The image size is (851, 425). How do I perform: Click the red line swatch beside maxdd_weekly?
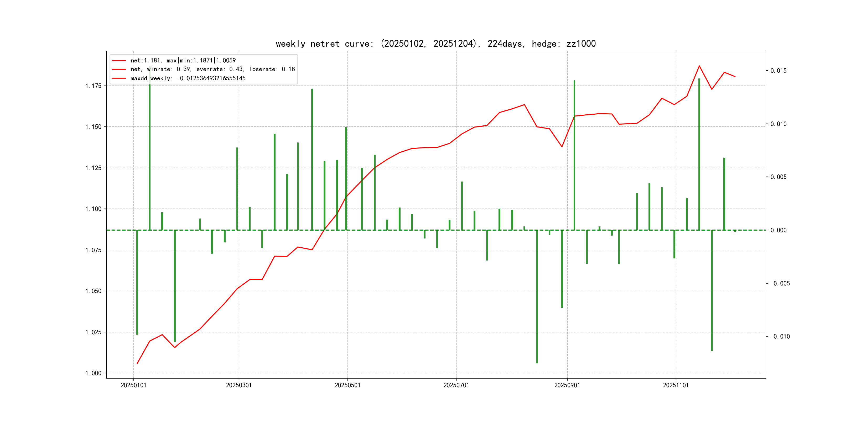(x=119, y=78)
